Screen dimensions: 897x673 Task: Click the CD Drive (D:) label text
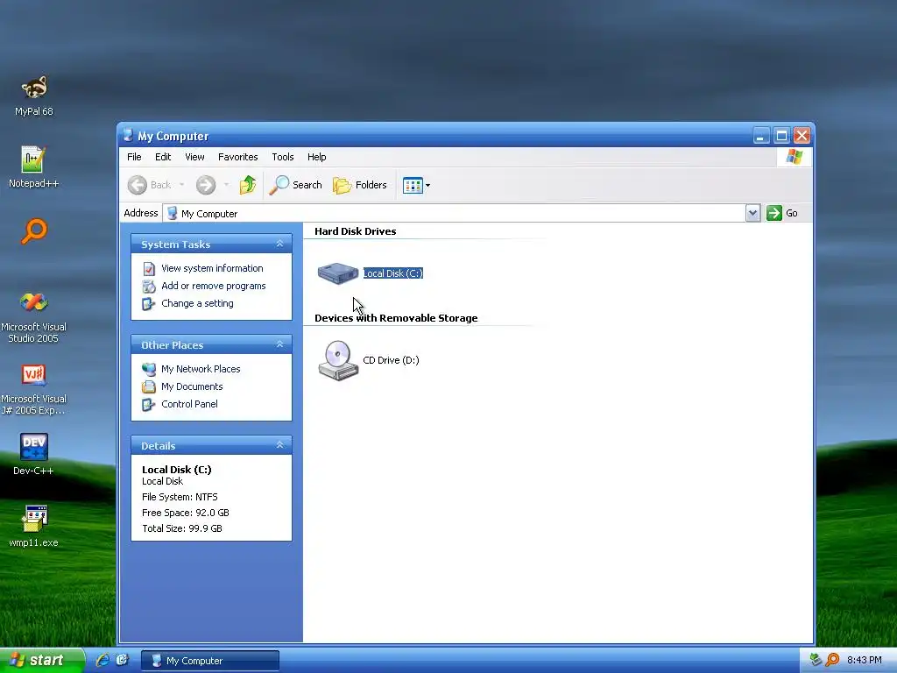point(391,360)
